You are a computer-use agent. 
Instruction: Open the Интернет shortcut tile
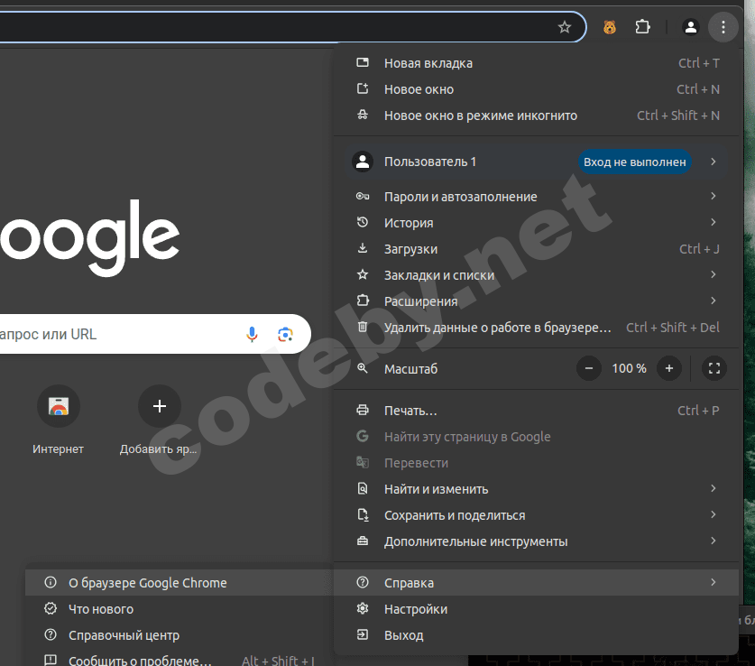tap(59, 420)
